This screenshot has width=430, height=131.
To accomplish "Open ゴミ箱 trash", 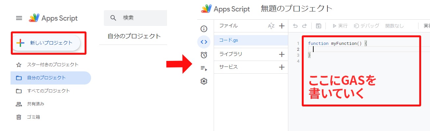I will pos(34,117).
